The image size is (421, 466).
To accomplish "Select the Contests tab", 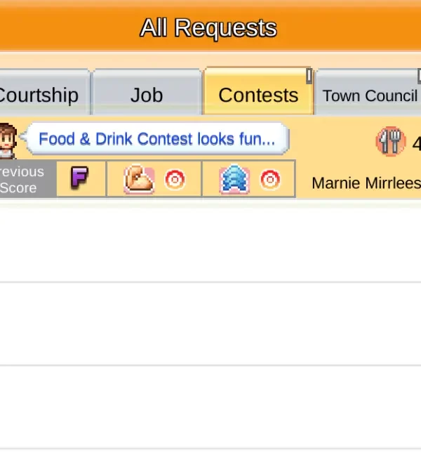I will [x=258, y=95].
